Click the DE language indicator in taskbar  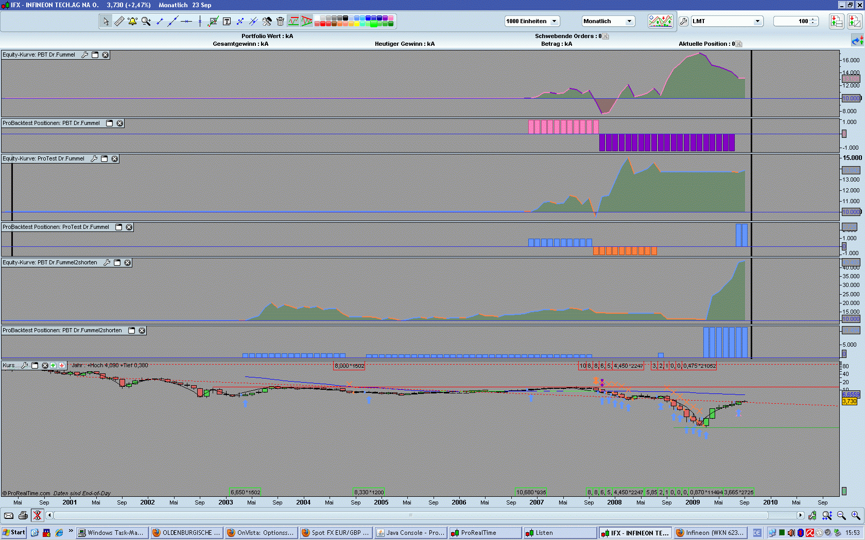[757, 533]
